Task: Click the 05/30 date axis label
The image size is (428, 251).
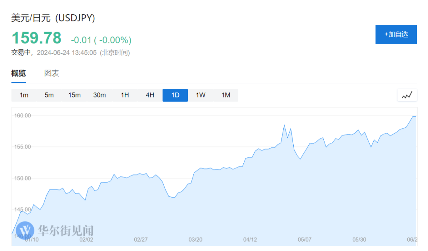Action: coord(359,240)
